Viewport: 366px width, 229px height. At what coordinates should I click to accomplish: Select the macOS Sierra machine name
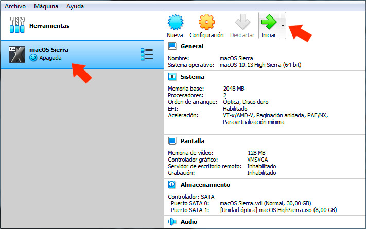49,50
